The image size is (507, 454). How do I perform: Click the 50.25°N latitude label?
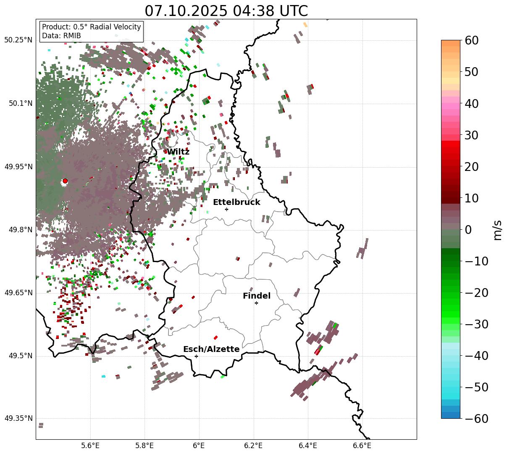coord(18,40)
